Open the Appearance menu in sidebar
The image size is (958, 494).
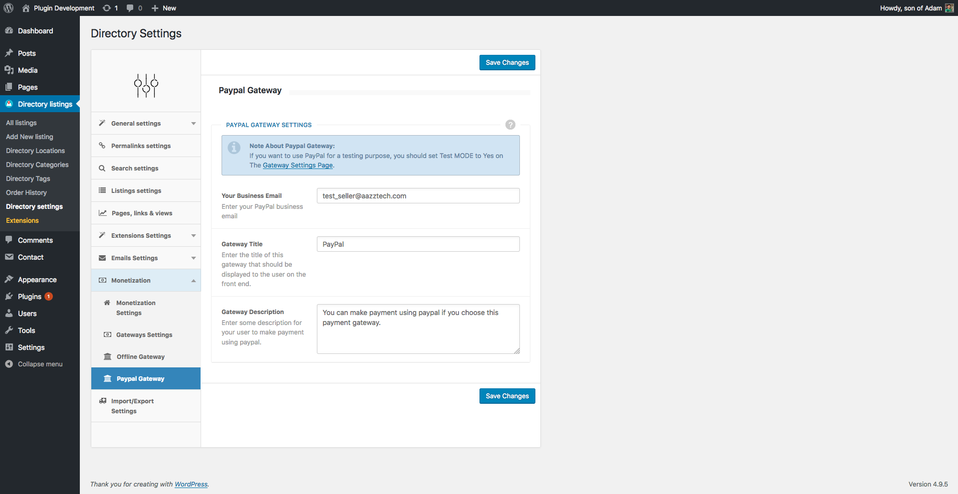[37, 280]
